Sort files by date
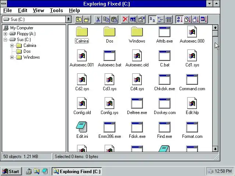 pyautogui.click(x=204, y=19)
